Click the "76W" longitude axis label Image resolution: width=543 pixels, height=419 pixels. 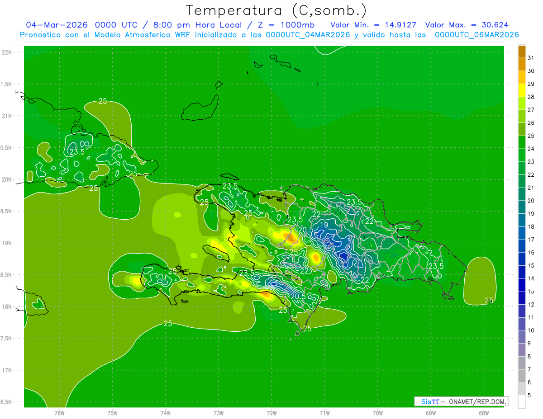[x=60, y=413]
